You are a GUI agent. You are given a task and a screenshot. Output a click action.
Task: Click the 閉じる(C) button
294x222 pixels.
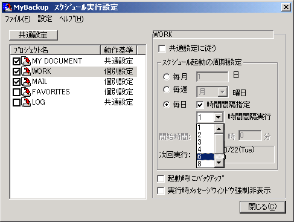coord(263,207)
